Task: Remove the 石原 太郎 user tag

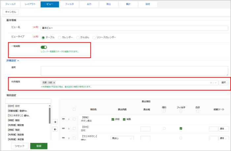Action: (x=54, y=83)
